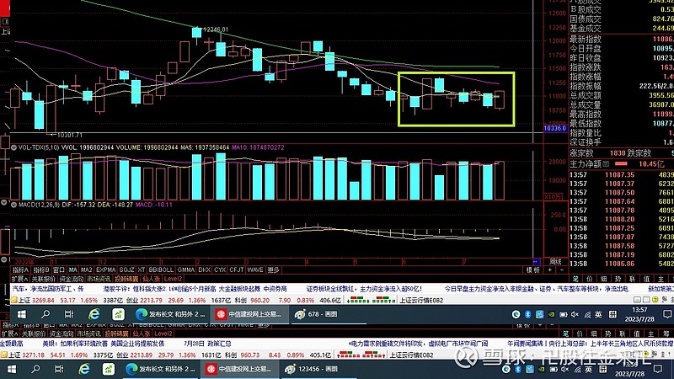The height and width of the screenshot is (379, 674).
Task: Open the 证券板块全线飘红 news headline
Action: click(x=364, y=289)
